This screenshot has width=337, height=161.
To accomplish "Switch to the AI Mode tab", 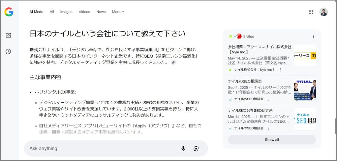I will (36, 12).
